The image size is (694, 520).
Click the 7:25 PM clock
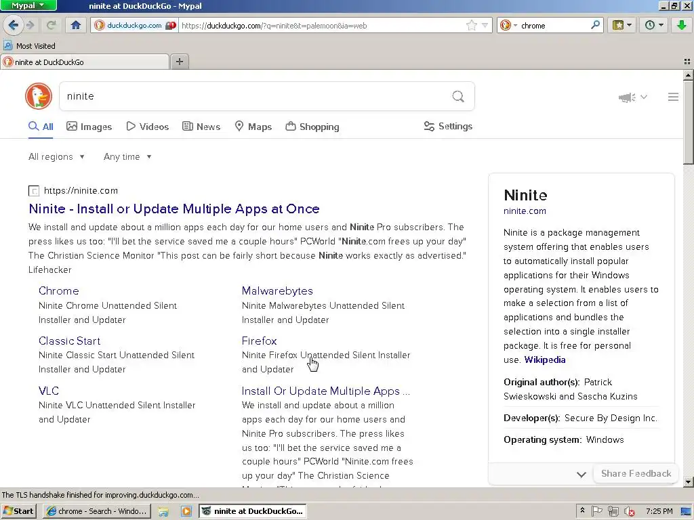pos(659,511)
